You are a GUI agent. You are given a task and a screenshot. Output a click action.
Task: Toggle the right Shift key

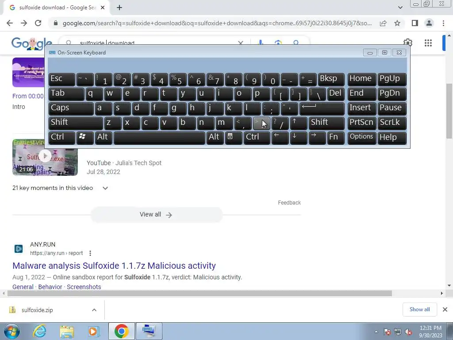click(326, 123)
